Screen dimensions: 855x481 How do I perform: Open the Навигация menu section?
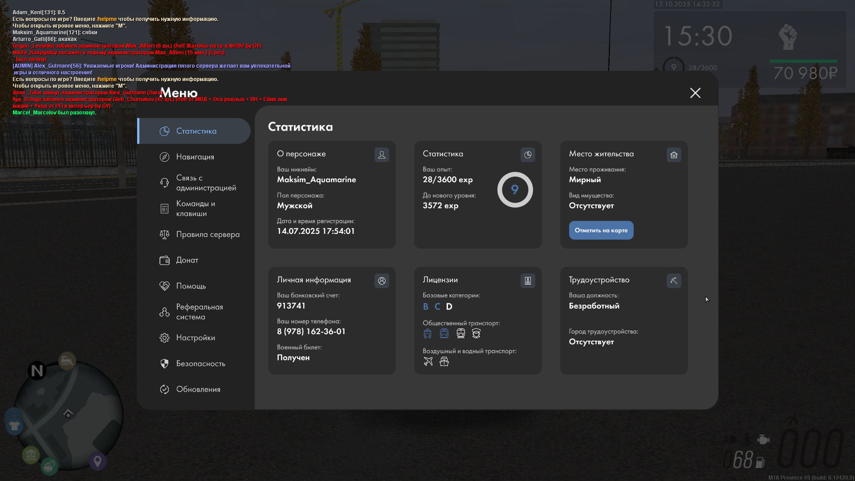point(195,157)
